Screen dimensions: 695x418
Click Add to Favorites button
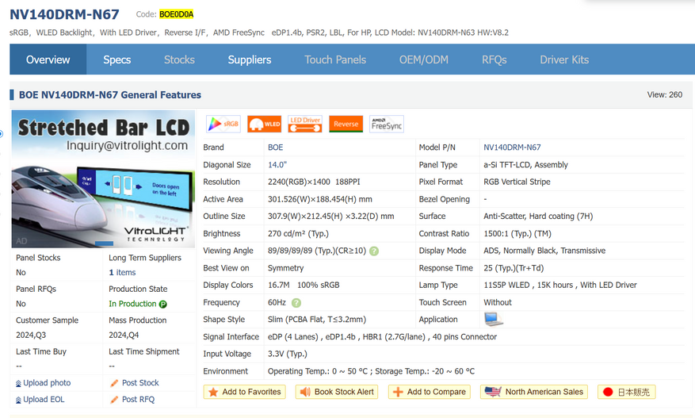click(x=245, y=392)
